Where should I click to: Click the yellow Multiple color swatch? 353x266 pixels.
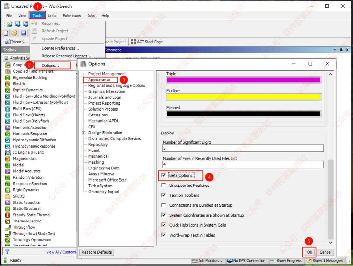244,97
